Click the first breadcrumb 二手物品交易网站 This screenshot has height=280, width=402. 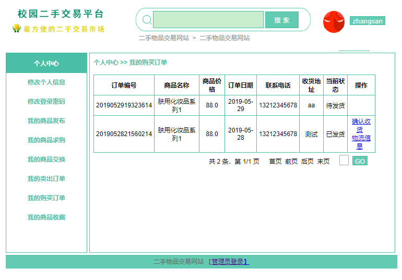coord(164,38)
